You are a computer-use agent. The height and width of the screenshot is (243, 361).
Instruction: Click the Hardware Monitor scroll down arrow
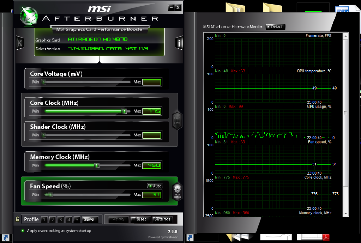[x=345, y=213]
